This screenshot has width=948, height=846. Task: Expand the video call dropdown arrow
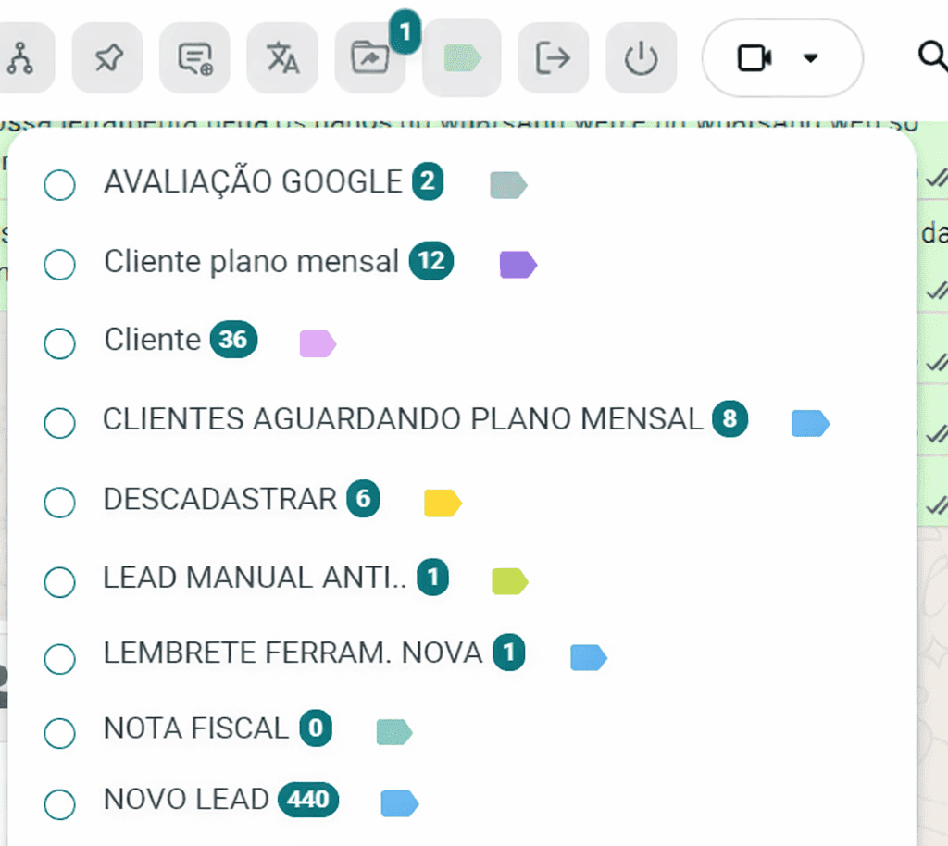coord(810,58)
